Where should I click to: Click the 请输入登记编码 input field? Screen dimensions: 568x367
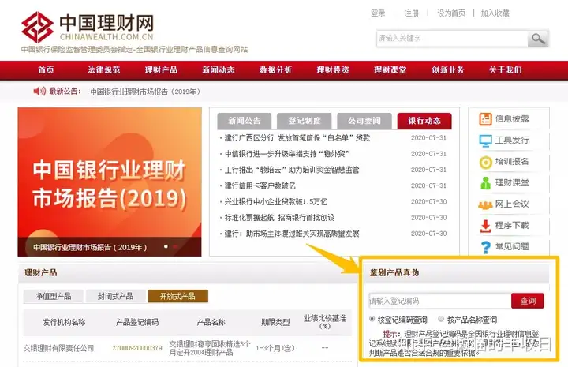[x=440, y=301]
